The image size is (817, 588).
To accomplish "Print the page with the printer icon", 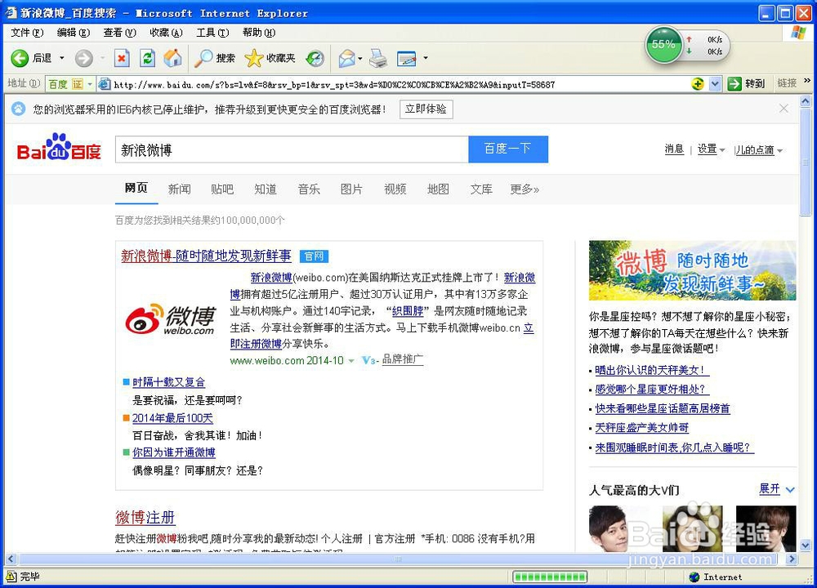I will coord(378,58).
